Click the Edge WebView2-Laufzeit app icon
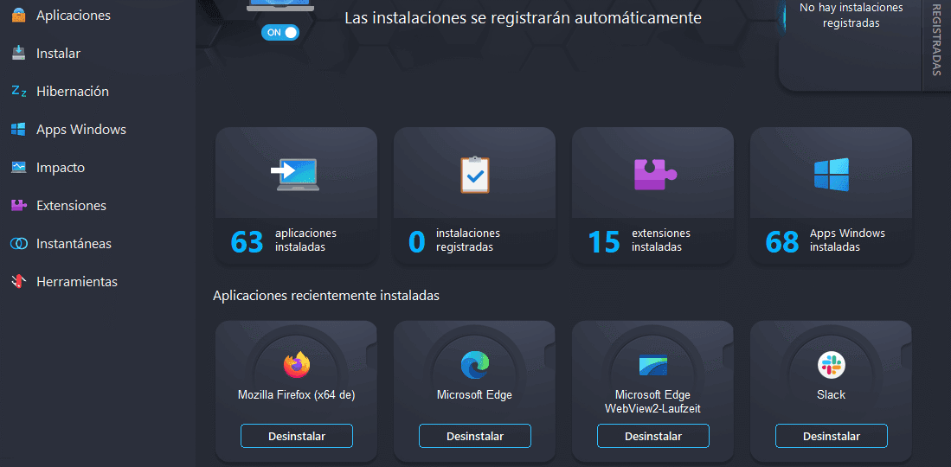 pos(653,365)
